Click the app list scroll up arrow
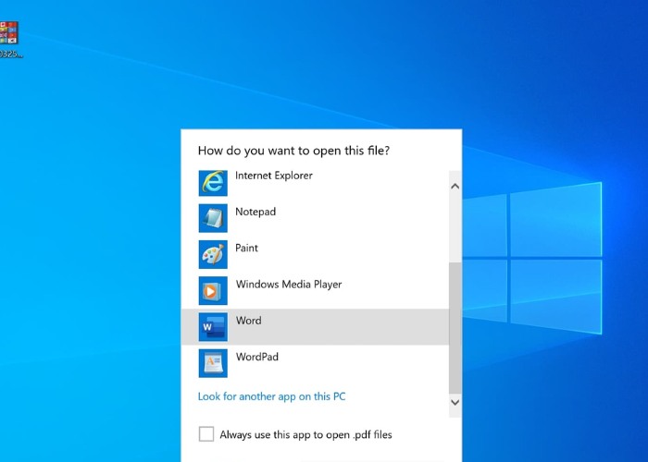This screenshot has width=648, height=462. [455, 186]
